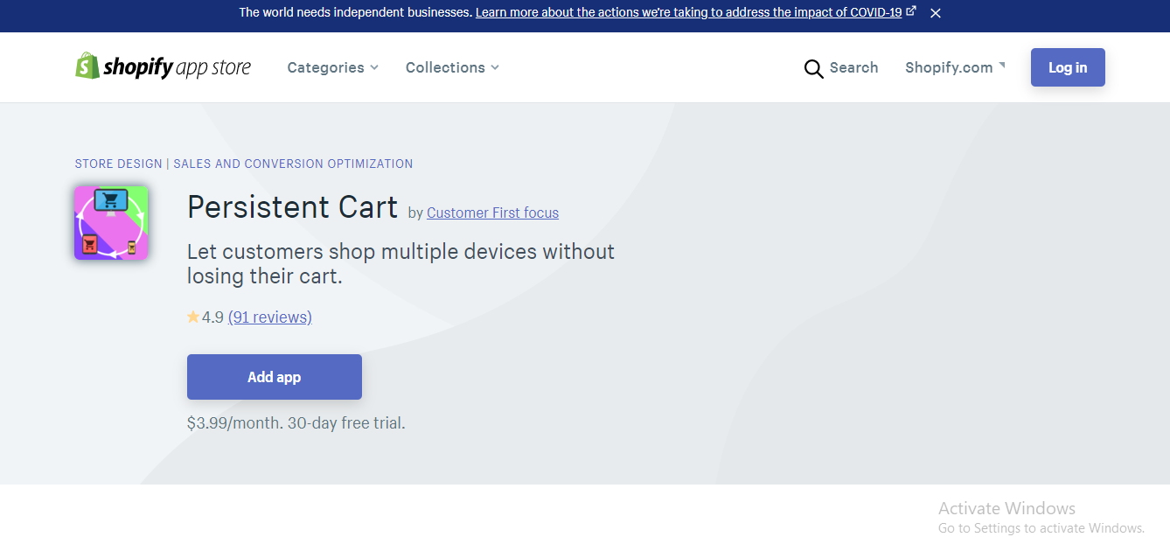Open the Store Design category link
Screen dimensions: 1170x537
pyautogui.click(x=118, y=164)
